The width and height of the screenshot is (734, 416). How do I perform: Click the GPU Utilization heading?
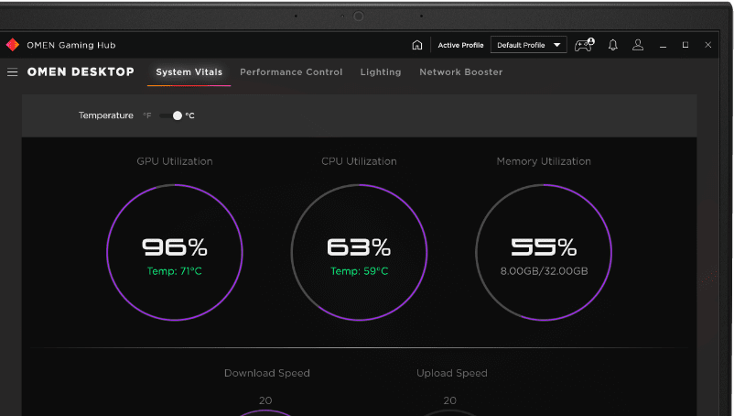pyautogui.click(x=175, y=161)
